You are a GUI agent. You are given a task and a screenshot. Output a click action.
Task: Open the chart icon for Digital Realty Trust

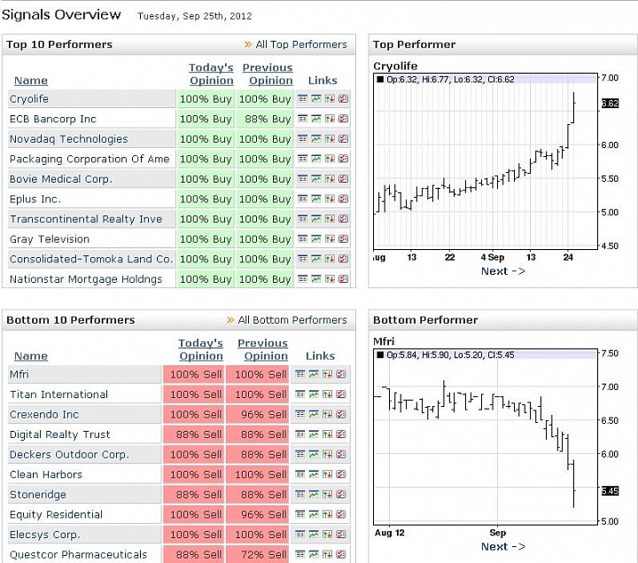(314, 434)
